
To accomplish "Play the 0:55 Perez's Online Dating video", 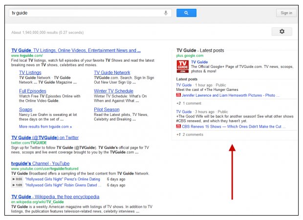I will tap(17, 179).
